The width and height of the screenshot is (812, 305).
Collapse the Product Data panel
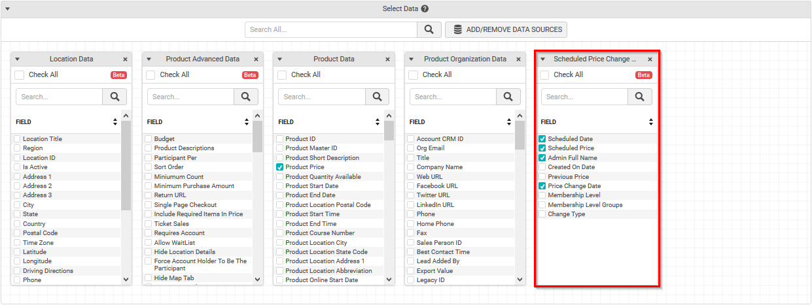click(x=280, y=59)
